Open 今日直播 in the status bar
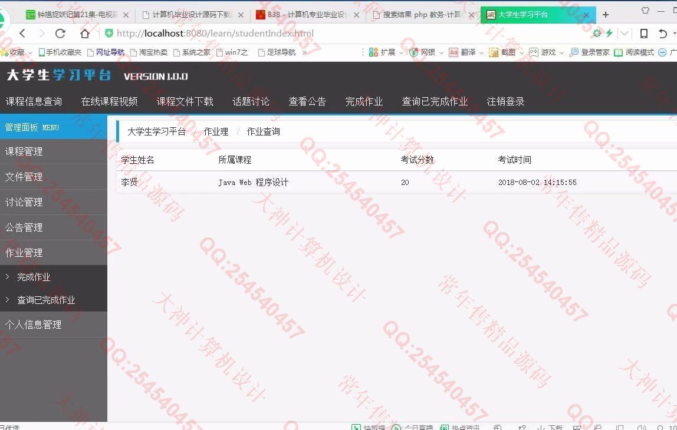This screenshot has height=430, width=677. point(412,428)
